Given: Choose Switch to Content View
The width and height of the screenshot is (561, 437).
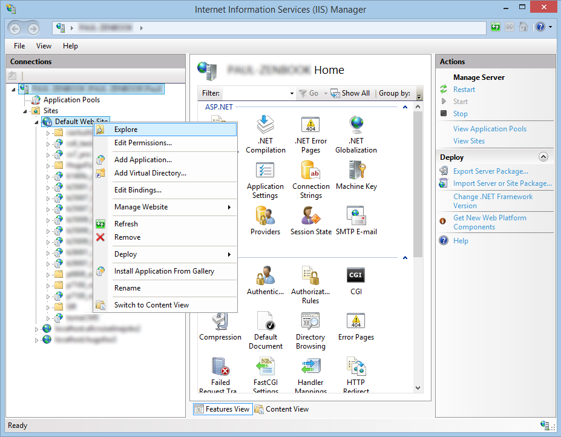Looking at the screenshot, I should point(165,305).
